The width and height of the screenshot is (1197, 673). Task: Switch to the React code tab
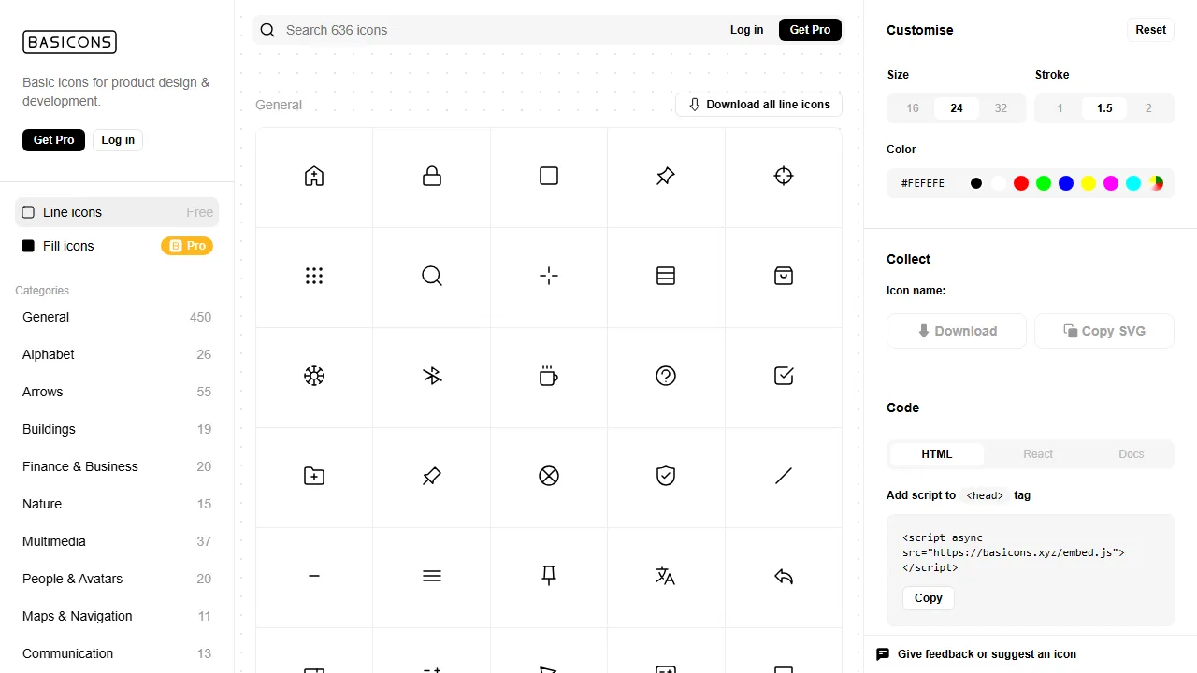(1038, 454)
